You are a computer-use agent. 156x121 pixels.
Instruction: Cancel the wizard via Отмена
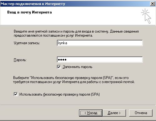[x=141, y=113]
